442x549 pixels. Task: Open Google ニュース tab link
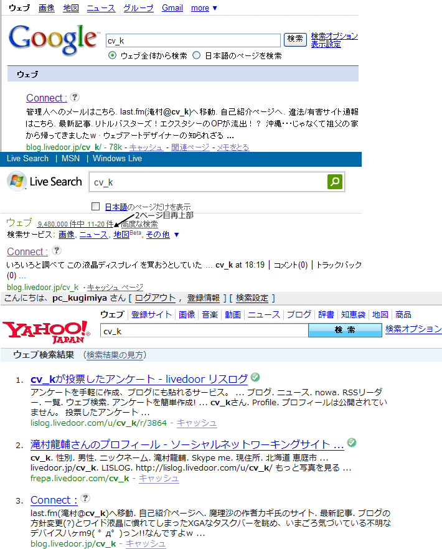101,7
